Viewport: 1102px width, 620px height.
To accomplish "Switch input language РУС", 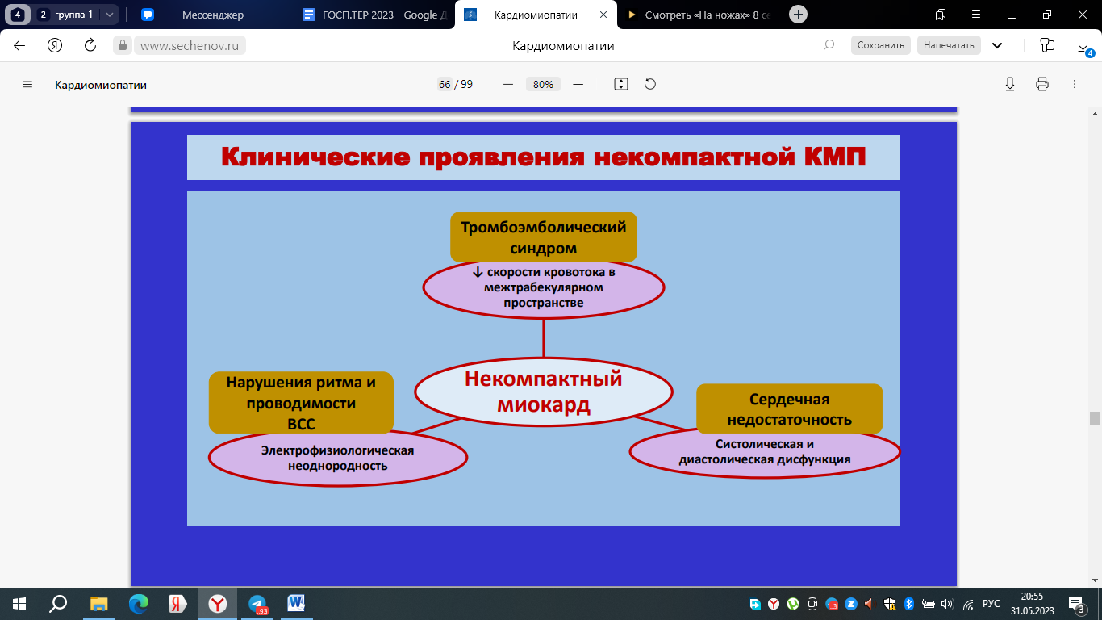I will (991, 603).
